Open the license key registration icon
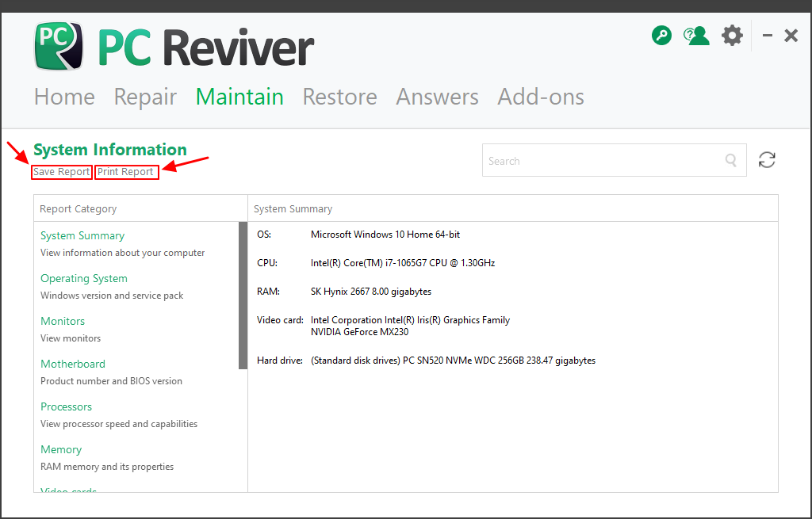812x519 pixels. click(x=661, y=36)
